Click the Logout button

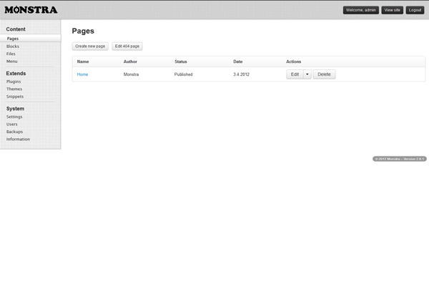(415, 10)
